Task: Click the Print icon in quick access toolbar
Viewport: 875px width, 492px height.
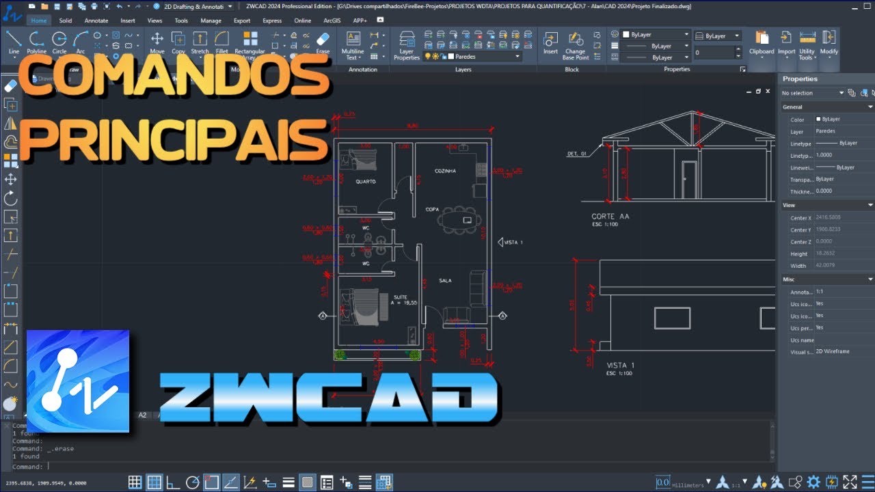Action: tap(93, 6)
